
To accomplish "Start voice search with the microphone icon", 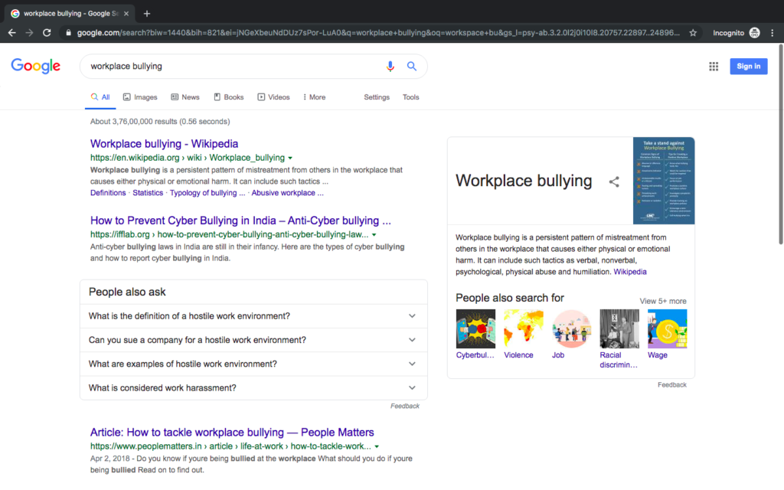I will pyautogui.click(x=390, y=66).
